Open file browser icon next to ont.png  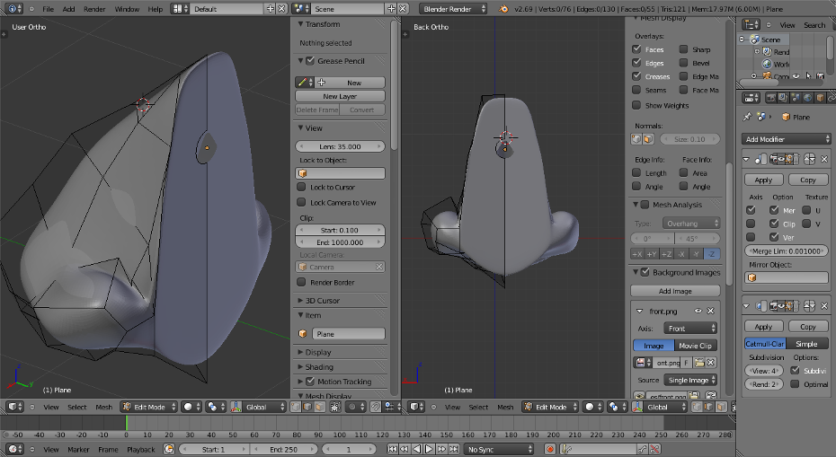699,363
